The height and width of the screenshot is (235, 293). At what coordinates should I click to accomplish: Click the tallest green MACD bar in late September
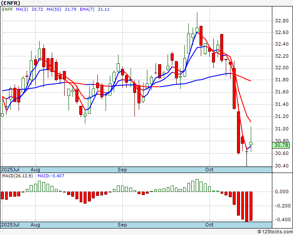click(197, 186)
